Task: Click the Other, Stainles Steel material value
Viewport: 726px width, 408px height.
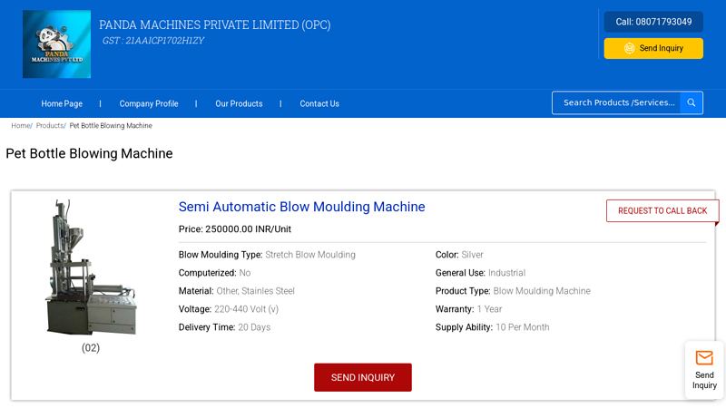Action: click(256, 291)
